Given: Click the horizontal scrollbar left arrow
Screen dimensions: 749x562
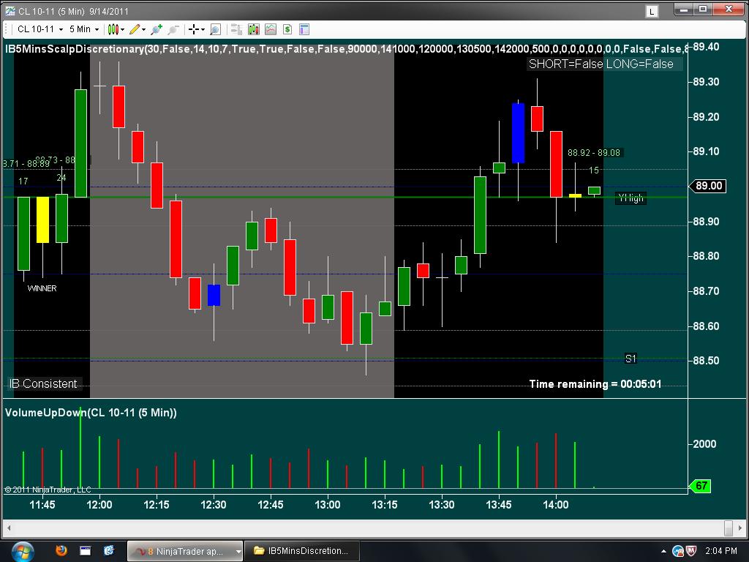Looking at the screenshot, I should (9, 528).
